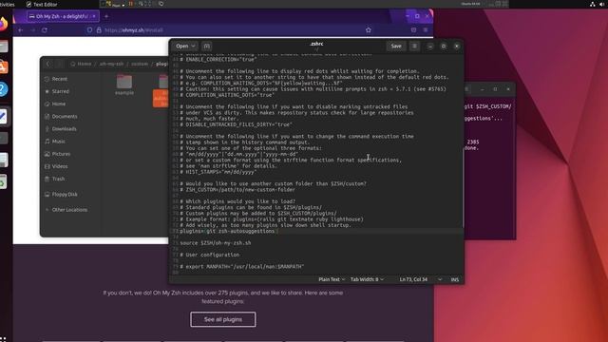This screenshot has width=608, height=342.
Task: Click the new document icon in Text Editor
Action: (207, 47)
